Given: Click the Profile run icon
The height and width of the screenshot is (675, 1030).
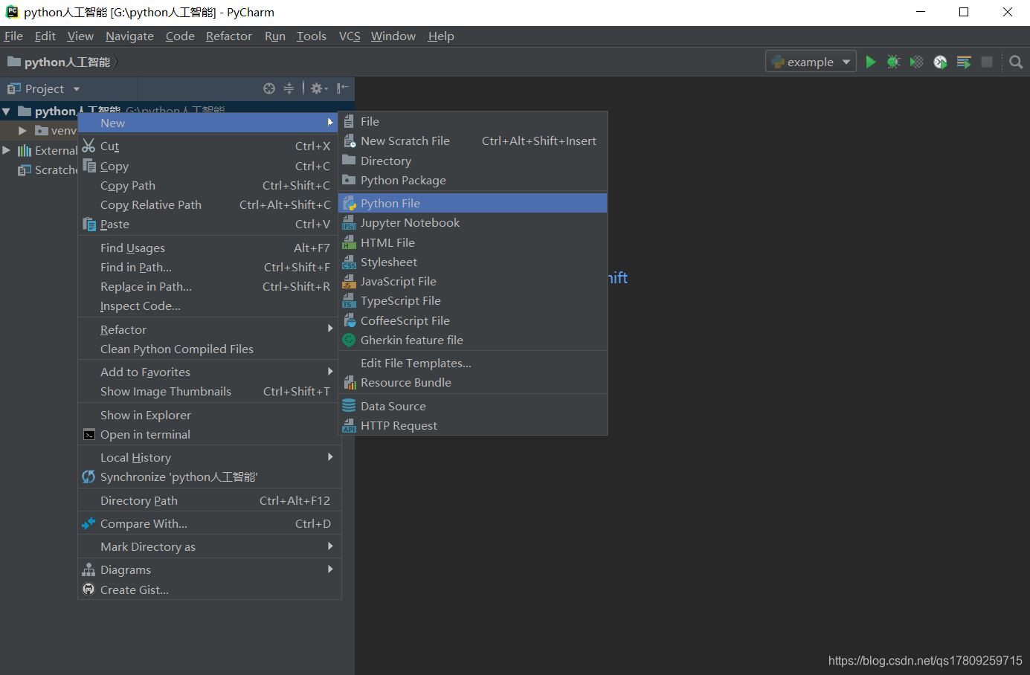Looking at the screenshot, I should tap(940, 62).
